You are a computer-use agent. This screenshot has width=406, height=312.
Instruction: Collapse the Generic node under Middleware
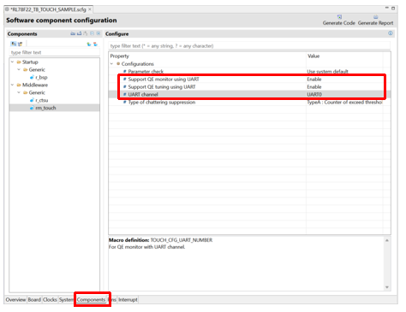click(19, 92)
